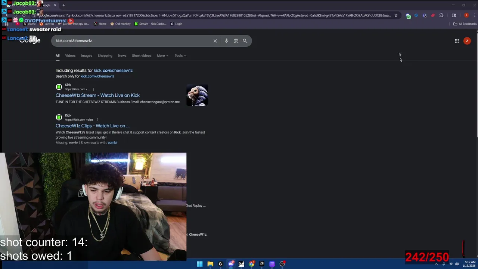Click the Kick favicon of the clips result
This screenshot has width=478, height=269.
[59, 117]
